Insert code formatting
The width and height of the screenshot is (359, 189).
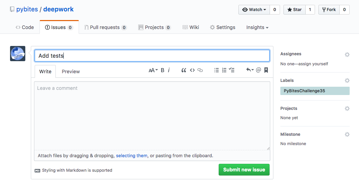[x=192, y=70]
